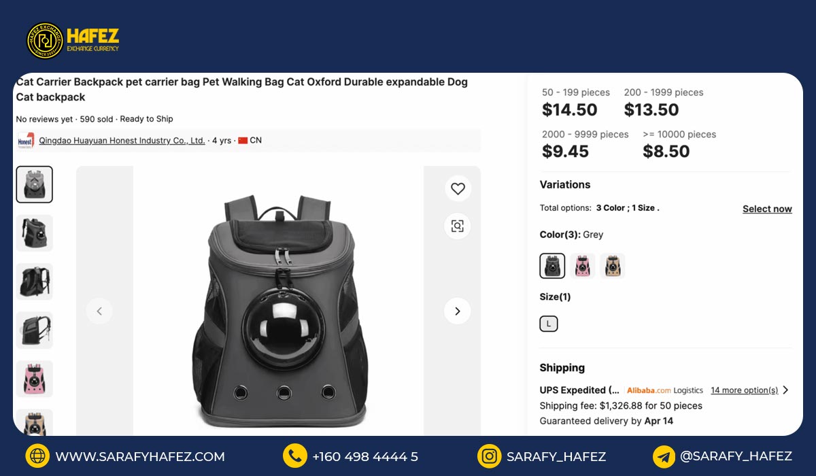816x476 pixels.
Task: Open image search camera icon
Action: 458,226
